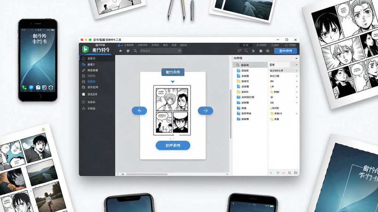Image resolution: width=378 pixels, height=212 pixels.
Task: Click the round blue button left of the comic page
Action: click(139, 110)
